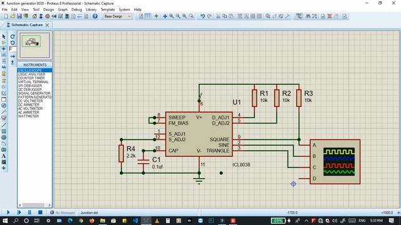This screenshot has height=225, width=401.
Task: Click the Rotate Clockwise icon
Action: tap(13, 37)
